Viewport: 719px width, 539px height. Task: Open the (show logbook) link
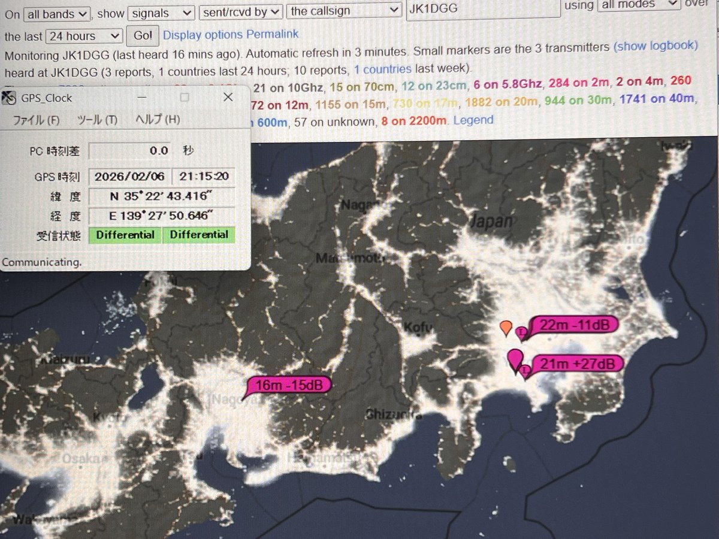655,46
